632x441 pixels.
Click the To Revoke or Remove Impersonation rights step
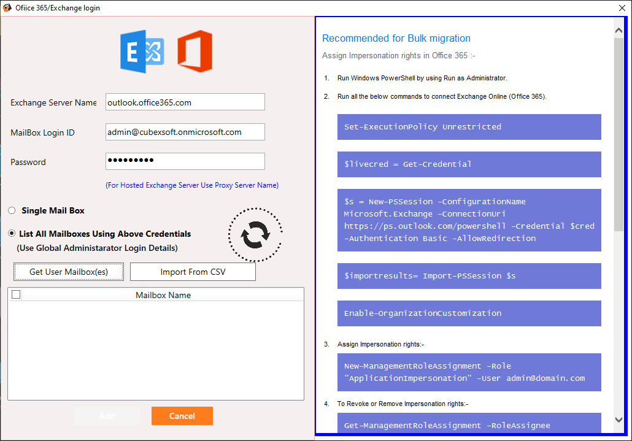pyautogui.click(x=403, y=404)
